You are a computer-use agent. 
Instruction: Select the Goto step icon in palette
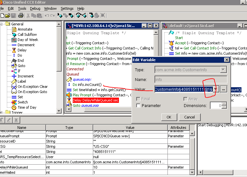click(x=14, y=66)
